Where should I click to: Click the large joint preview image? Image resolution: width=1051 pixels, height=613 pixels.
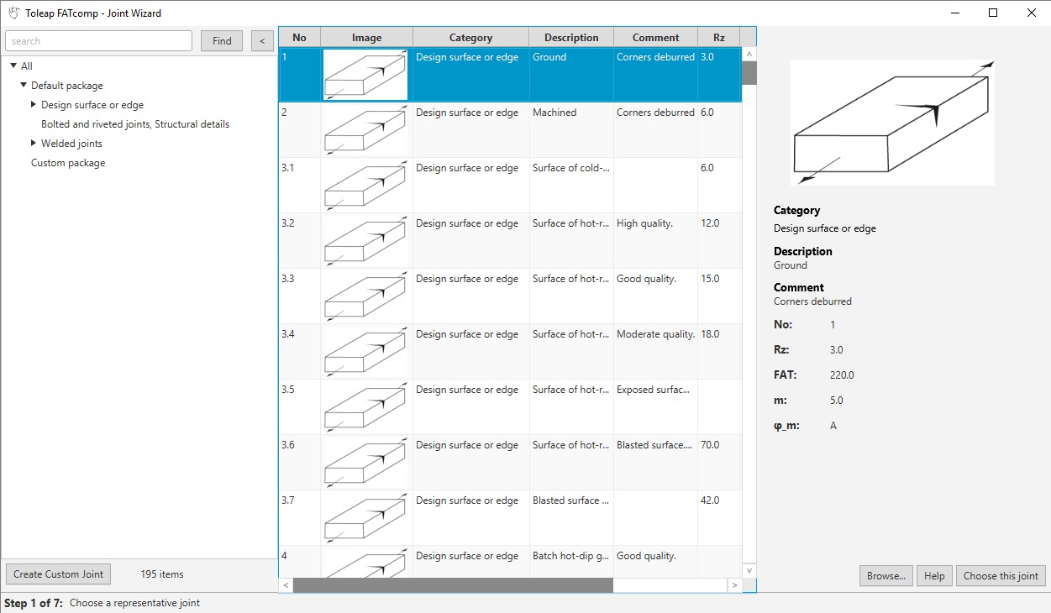[x=892, y=123]
